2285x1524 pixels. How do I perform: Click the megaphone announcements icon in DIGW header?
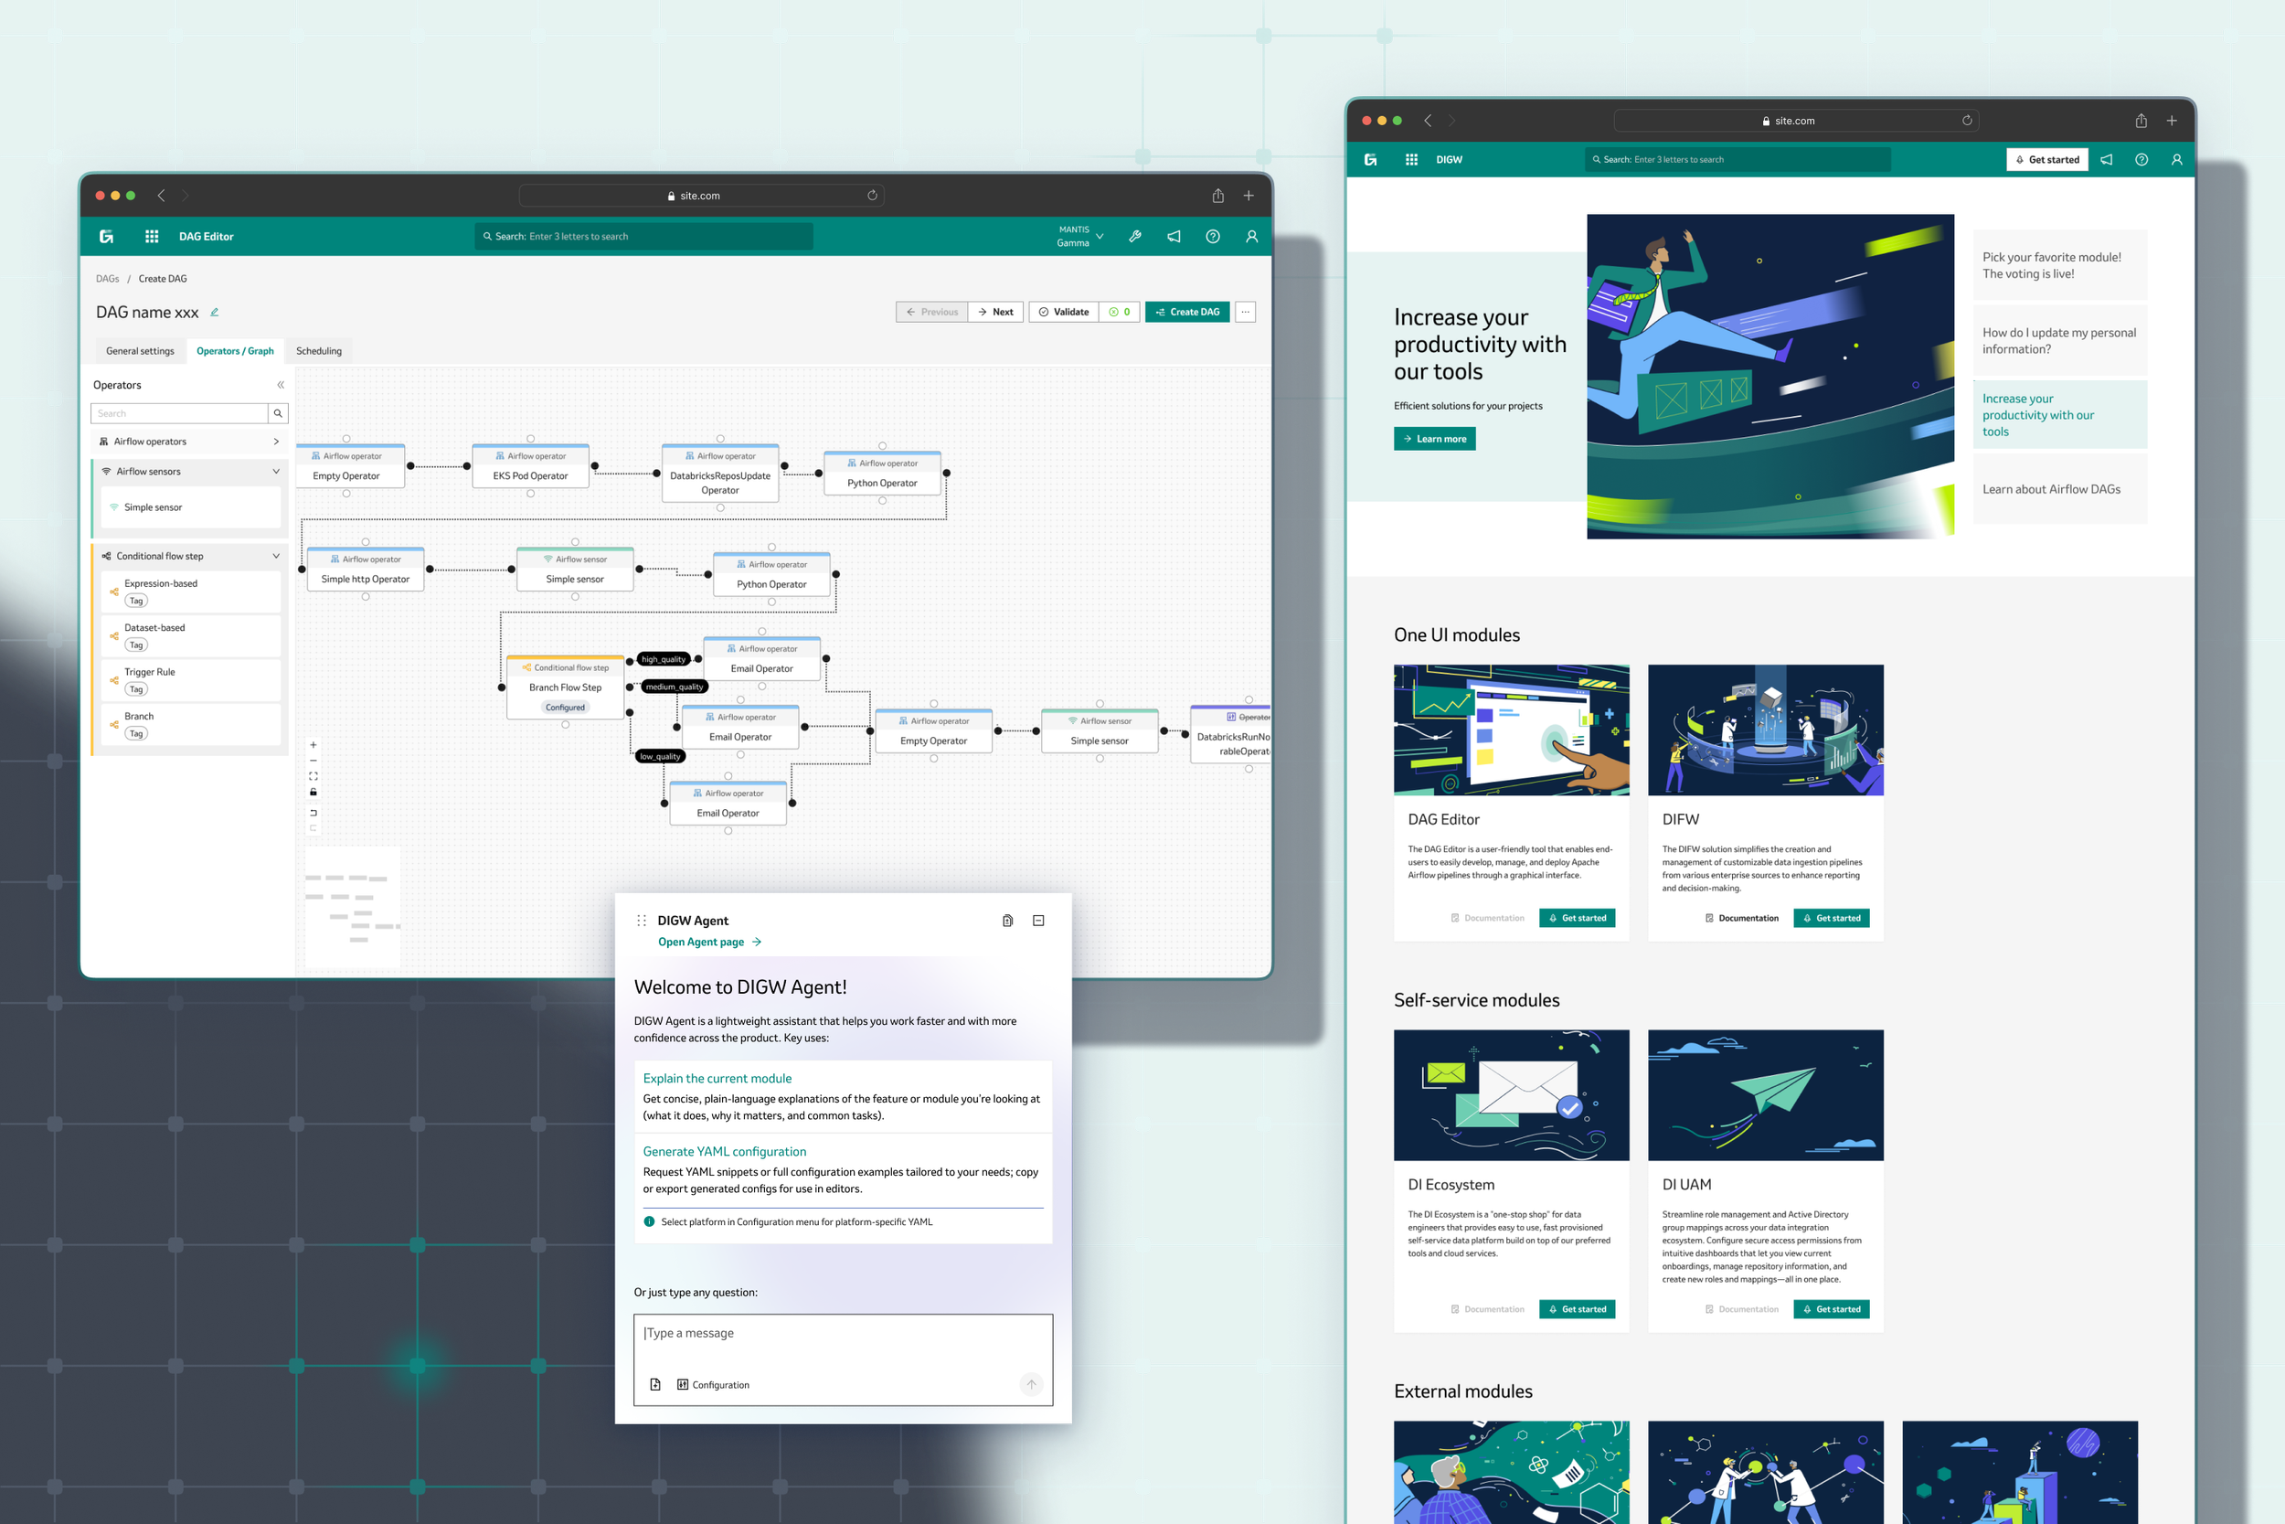tap(2105, 159)
